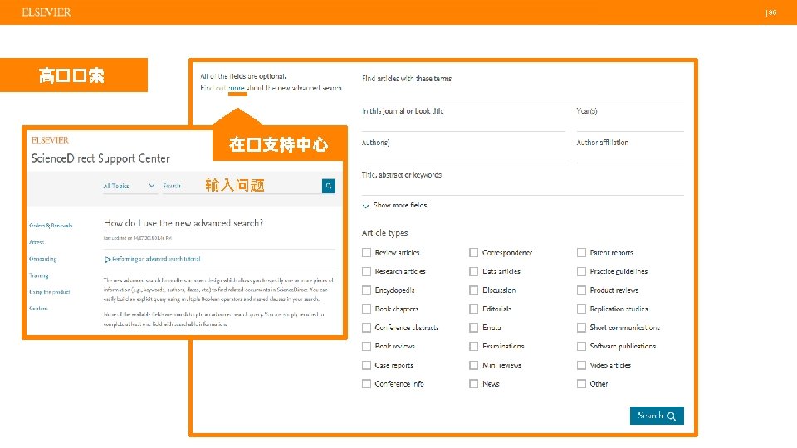Open the Performing an advanced search tutorial link
The height and width of the screenshot is (448, 797).
156,259
